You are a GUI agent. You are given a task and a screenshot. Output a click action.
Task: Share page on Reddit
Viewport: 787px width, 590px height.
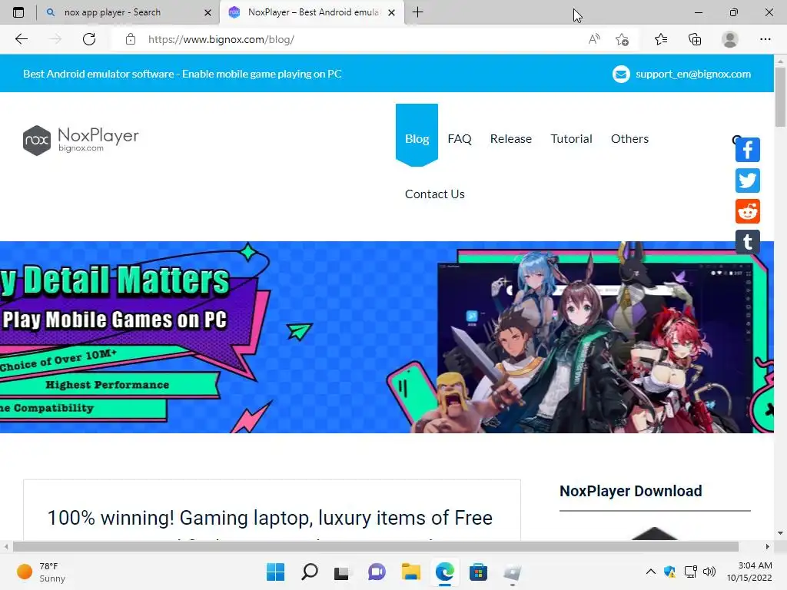[x=748, y=211]
